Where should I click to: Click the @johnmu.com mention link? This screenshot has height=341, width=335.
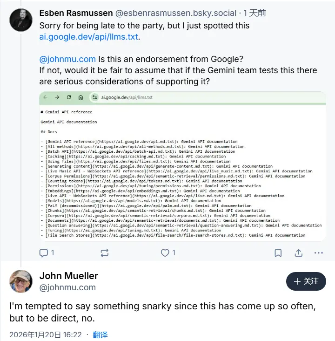tap(67, 59)
